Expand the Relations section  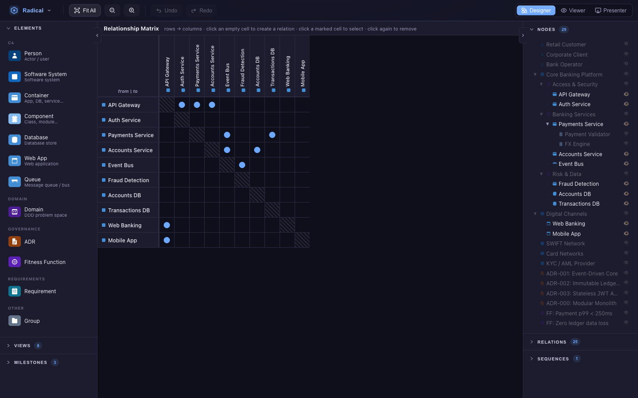pos(580,342)
